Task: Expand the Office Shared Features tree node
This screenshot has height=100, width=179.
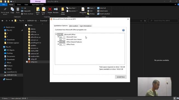Action: [58, 42]
